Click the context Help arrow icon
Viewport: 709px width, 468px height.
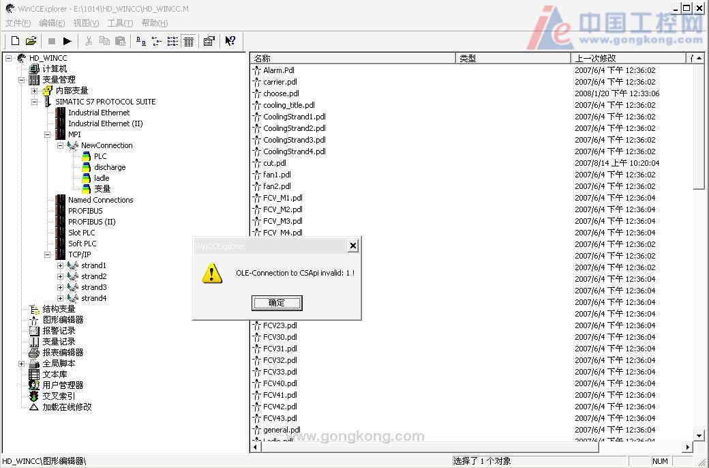pyautogui.click(x=230, y=41)
